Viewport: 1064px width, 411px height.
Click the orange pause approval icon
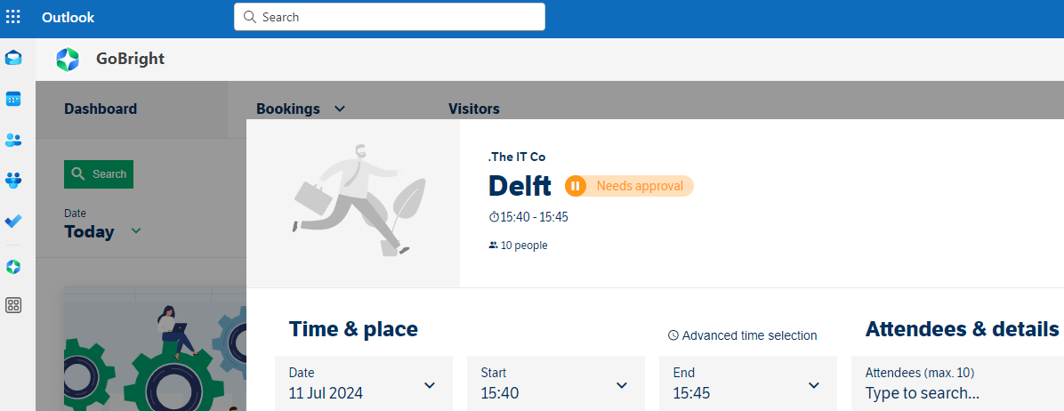(x=576, y=186)
